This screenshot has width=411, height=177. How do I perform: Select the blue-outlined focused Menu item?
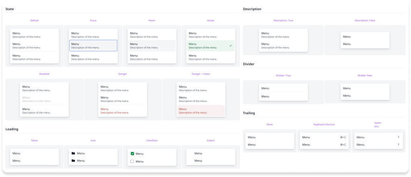(x=93, y=45)
